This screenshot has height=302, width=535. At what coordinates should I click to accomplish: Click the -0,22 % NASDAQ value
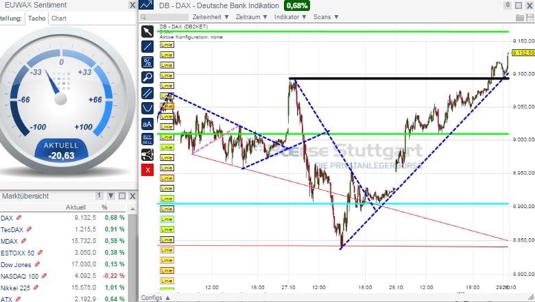[x=114, y=276]
